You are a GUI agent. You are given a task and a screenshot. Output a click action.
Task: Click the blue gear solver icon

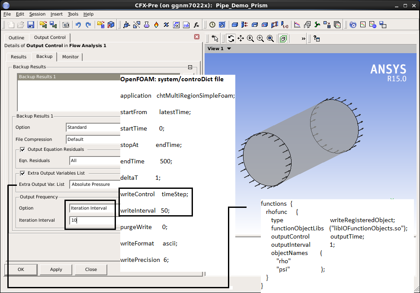tap(353, 25)
